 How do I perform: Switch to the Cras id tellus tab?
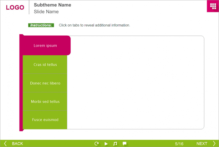pos(45,65)
